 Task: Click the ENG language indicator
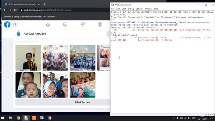click(194, 118)
